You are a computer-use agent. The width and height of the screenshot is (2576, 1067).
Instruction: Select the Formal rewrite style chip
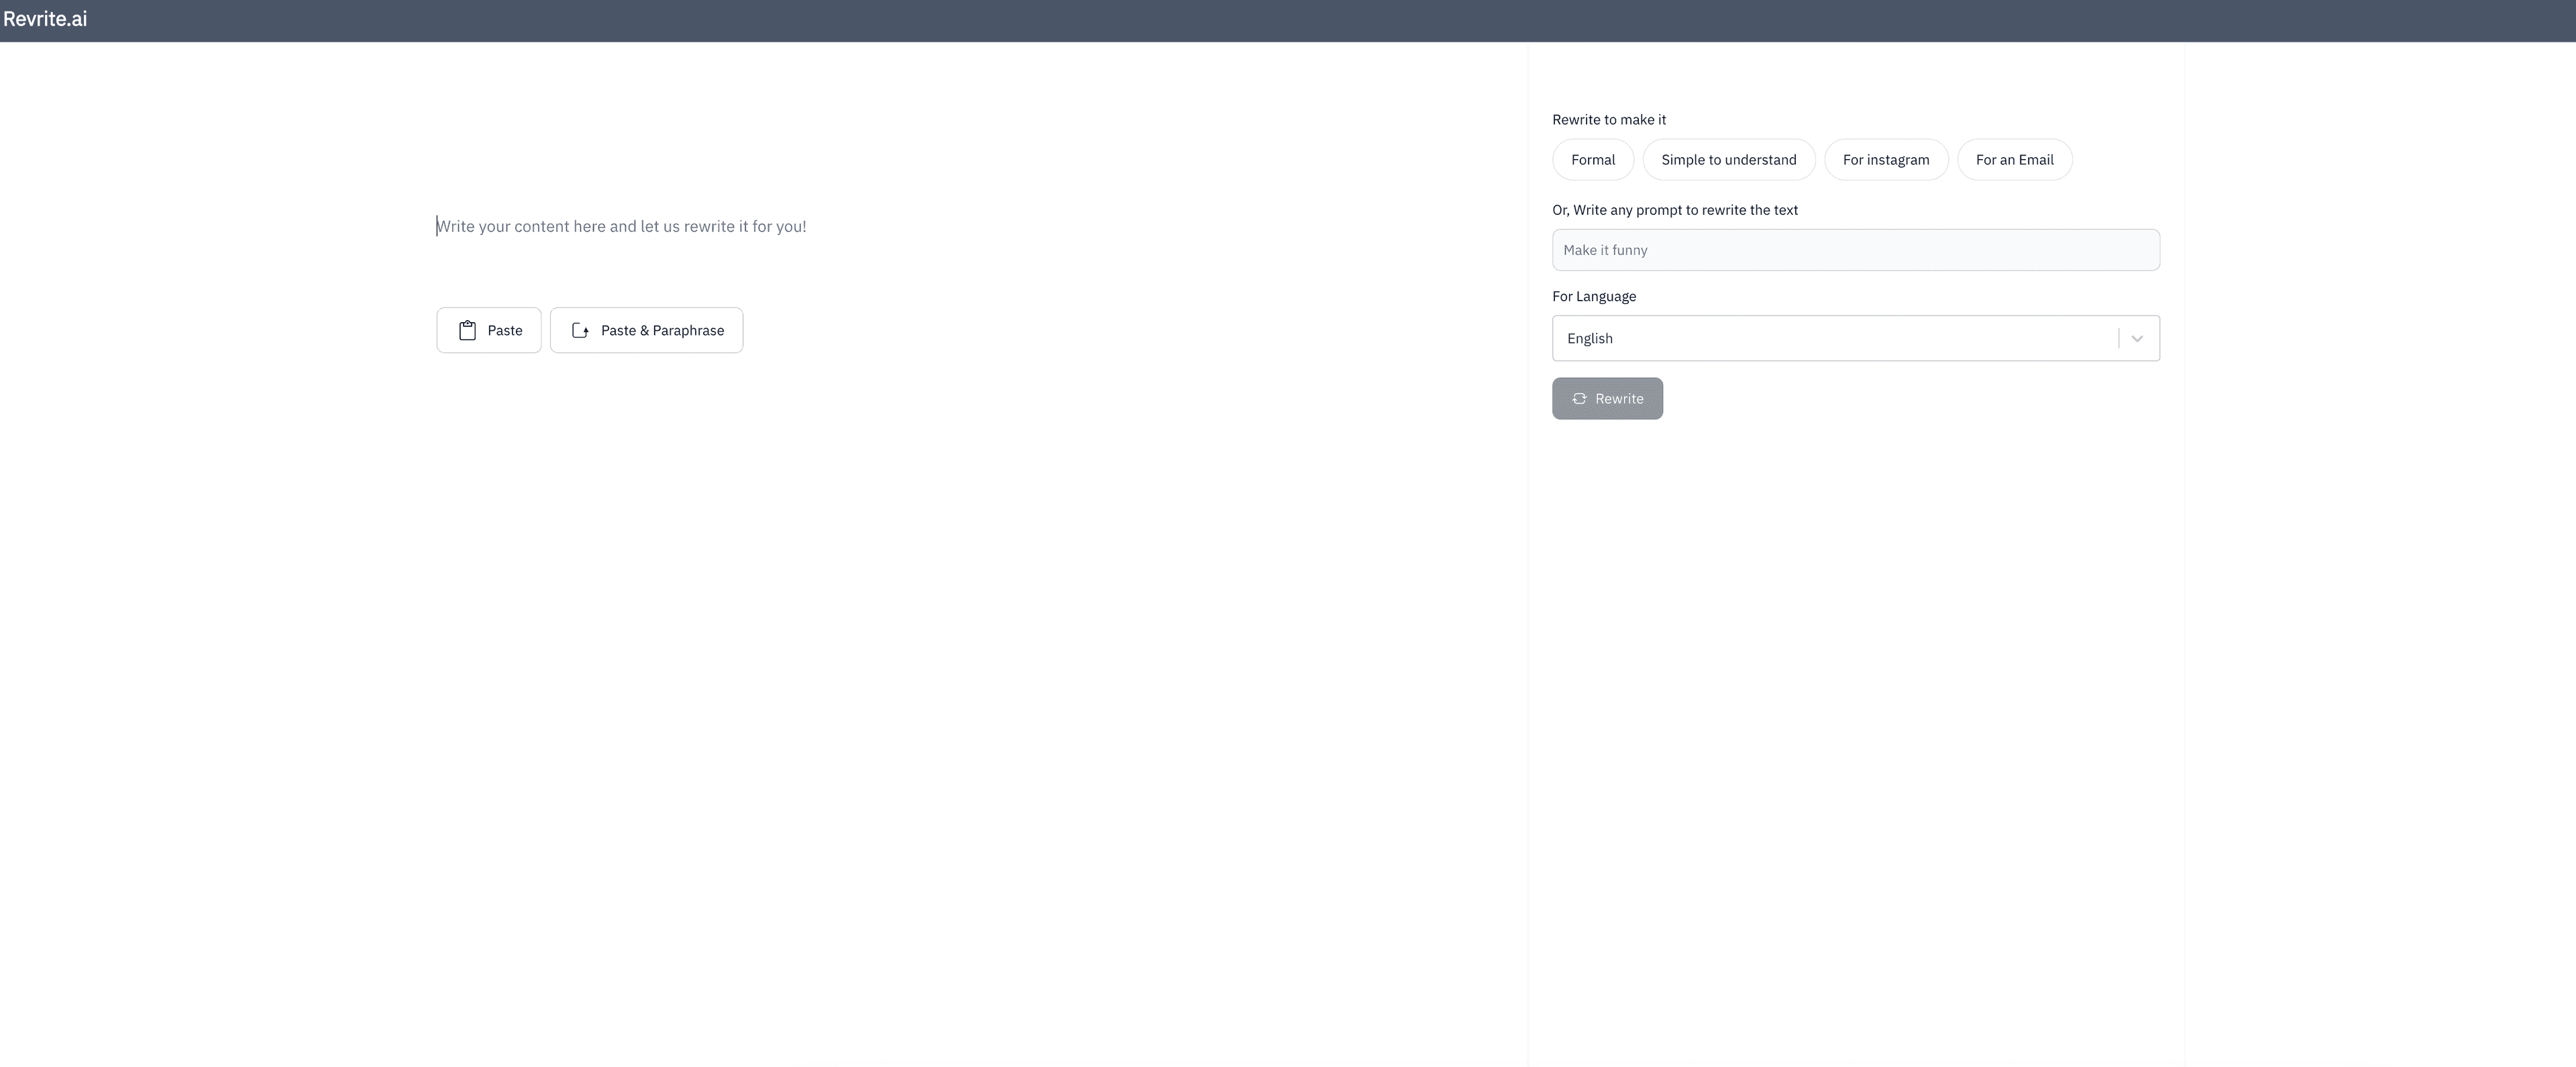(x=1592, y=160)
